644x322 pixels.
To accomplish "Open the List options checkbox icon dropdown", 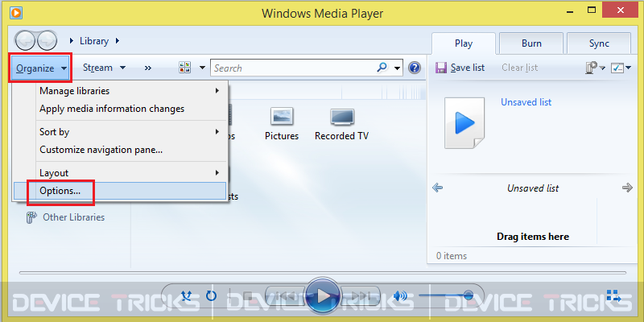I will pyautogui.click(x=621, y=68).
